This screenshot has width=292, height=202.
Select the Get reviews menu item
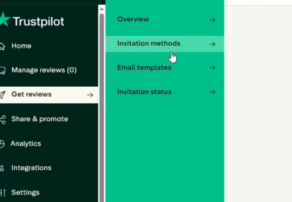pyautogui.click(x=49, y=95)
